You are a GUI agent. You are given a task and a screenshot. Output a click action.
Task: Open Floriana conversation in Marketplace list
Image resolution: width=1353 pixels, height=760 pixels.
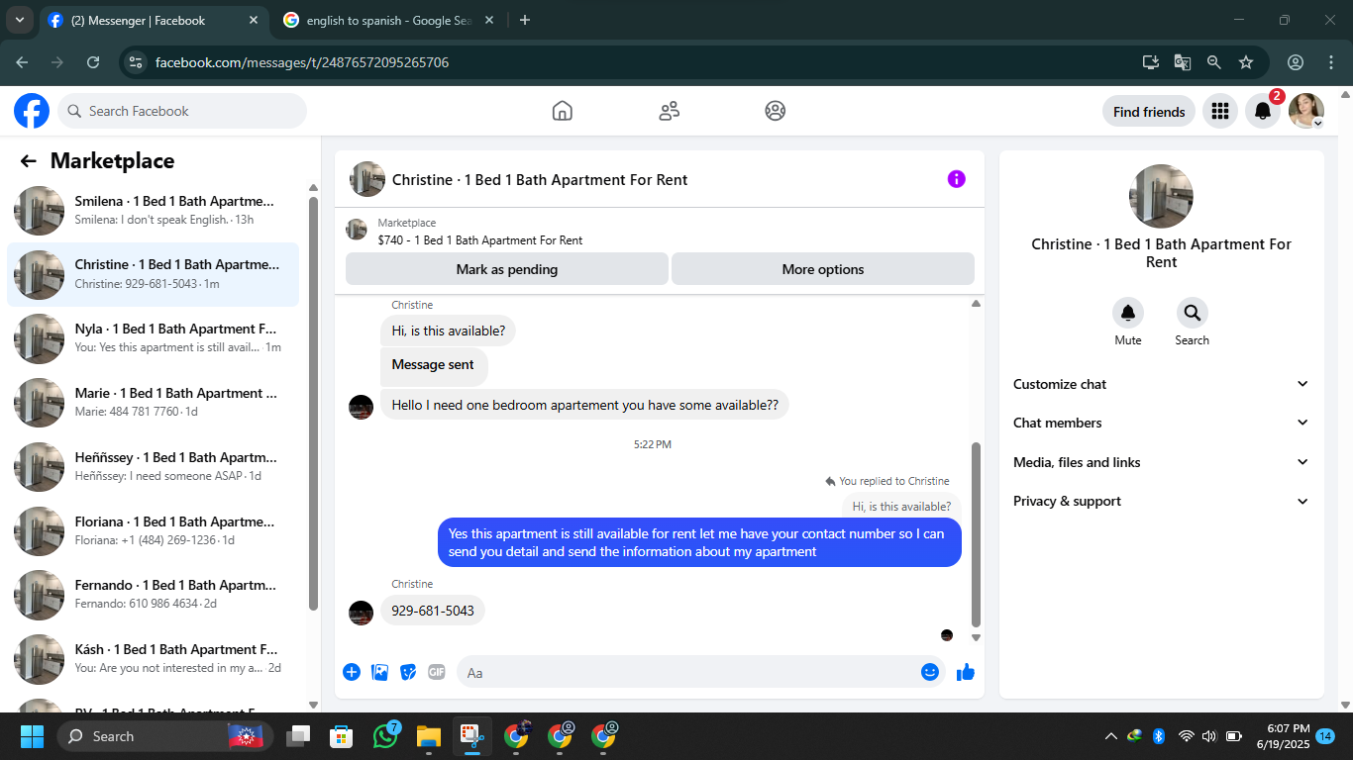click(154, 531)
